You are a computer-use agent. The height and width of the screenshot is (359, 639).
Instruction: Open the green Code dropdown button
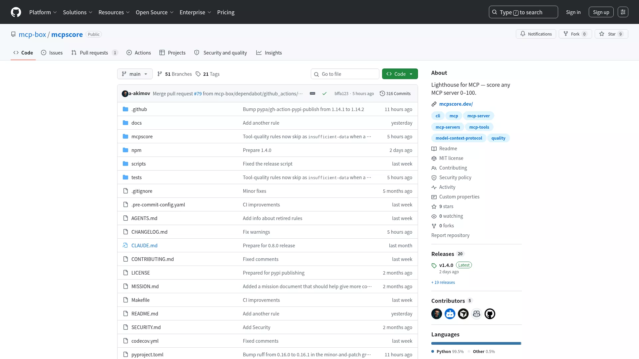click(x=400, y=74)
